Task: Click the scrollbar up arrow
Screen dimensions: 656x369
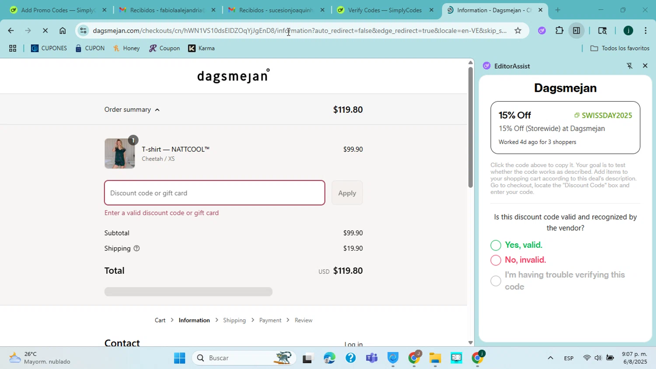Action: tap(471, 62)
